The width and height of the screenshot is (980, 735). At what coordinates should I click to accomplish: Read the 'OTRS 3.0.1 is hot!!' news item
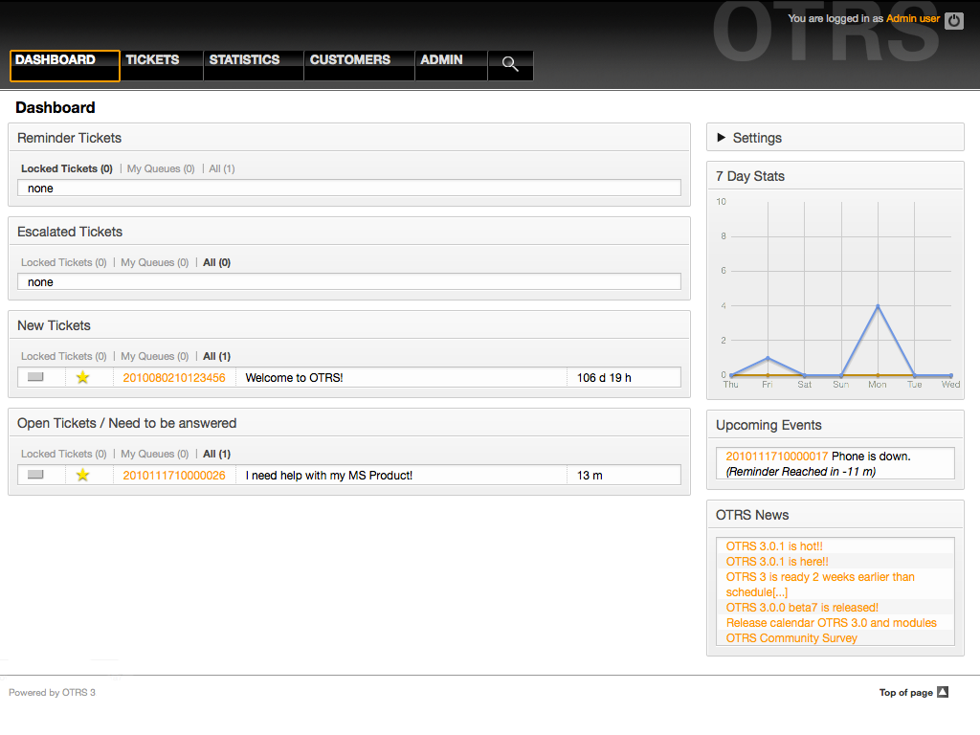click(773, 546)
